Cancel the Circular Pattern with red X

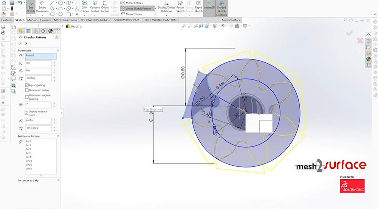click(26, 44)
